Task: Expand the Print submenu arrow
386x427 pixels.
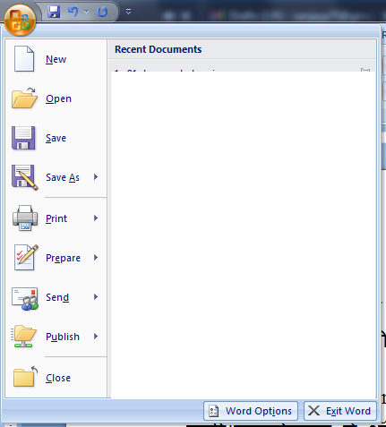Action: pos(96,218)
